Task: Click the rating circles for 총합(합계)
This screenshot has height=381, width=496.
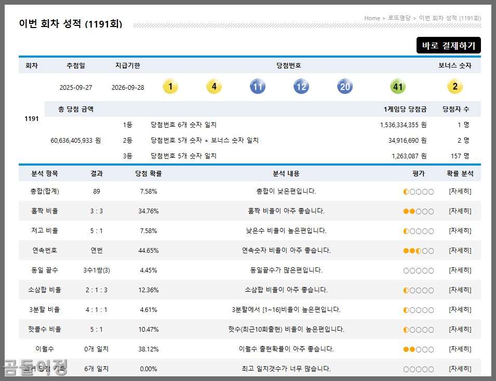Action: [x=418, y=191]
